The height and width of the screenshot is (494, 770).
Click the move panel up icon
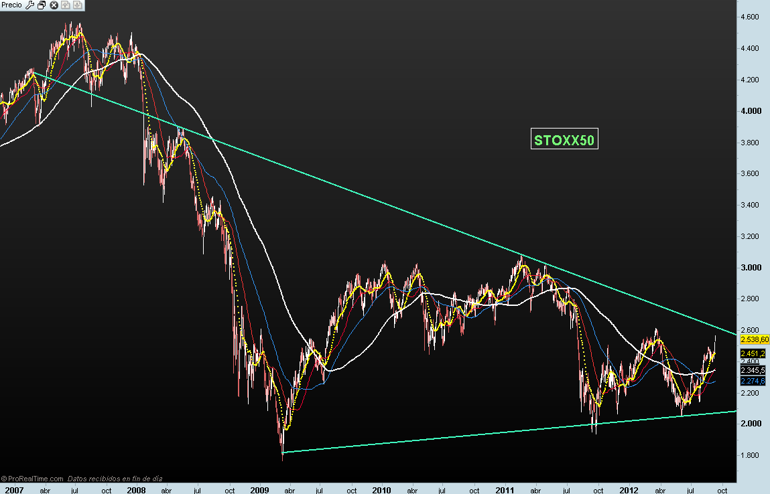65,5
